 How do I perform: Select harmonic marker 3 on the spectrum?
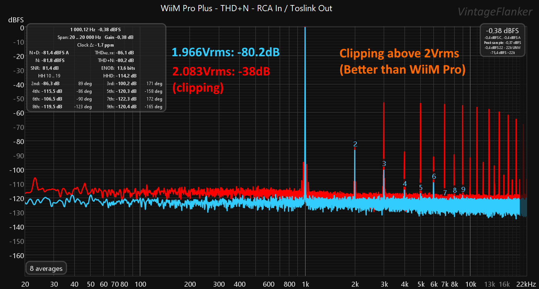tap(384, 164)
